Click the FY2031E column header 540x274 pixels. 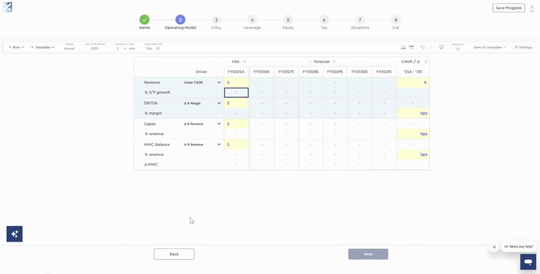(x=384, y=72)
